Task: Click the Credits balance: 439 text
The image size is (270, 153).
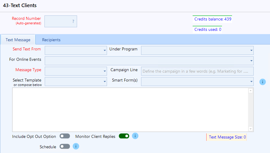Action: pyautogui.click(x=213, y=19)
